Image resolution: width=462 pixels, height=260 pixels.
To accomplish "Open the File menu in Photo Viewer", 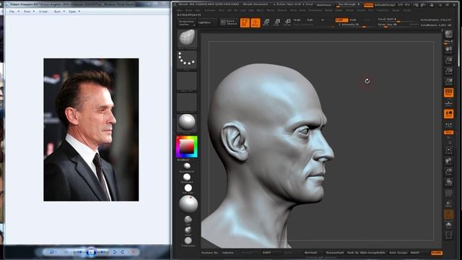I will click(x=14, y=12).
